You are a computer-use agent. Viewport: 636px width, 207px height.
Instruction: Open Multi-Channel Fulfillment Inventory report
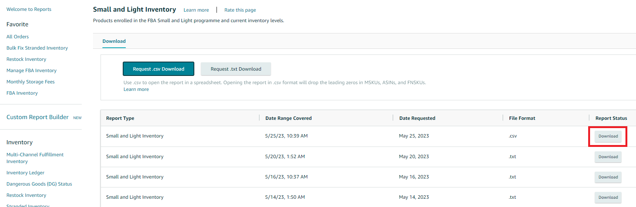tap(35, 158)
